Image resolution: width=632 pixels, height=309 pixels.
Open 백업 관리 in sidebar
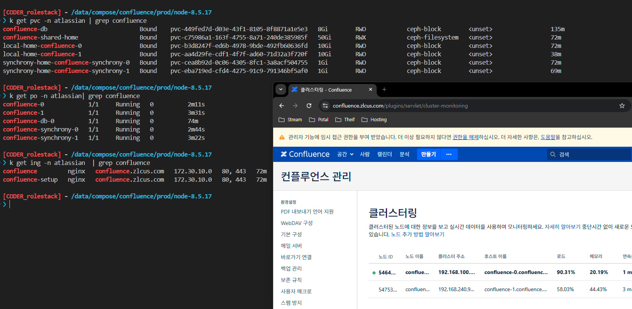click(x=291, y=269)
